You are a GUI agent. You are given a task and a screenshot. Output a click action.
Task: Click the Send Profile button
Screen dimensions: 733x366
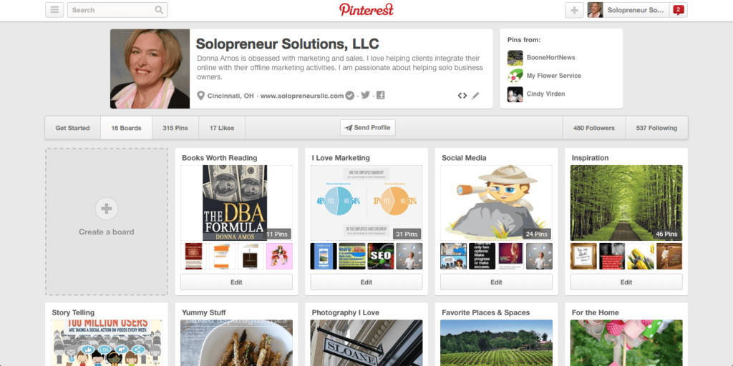pos(368,127)
